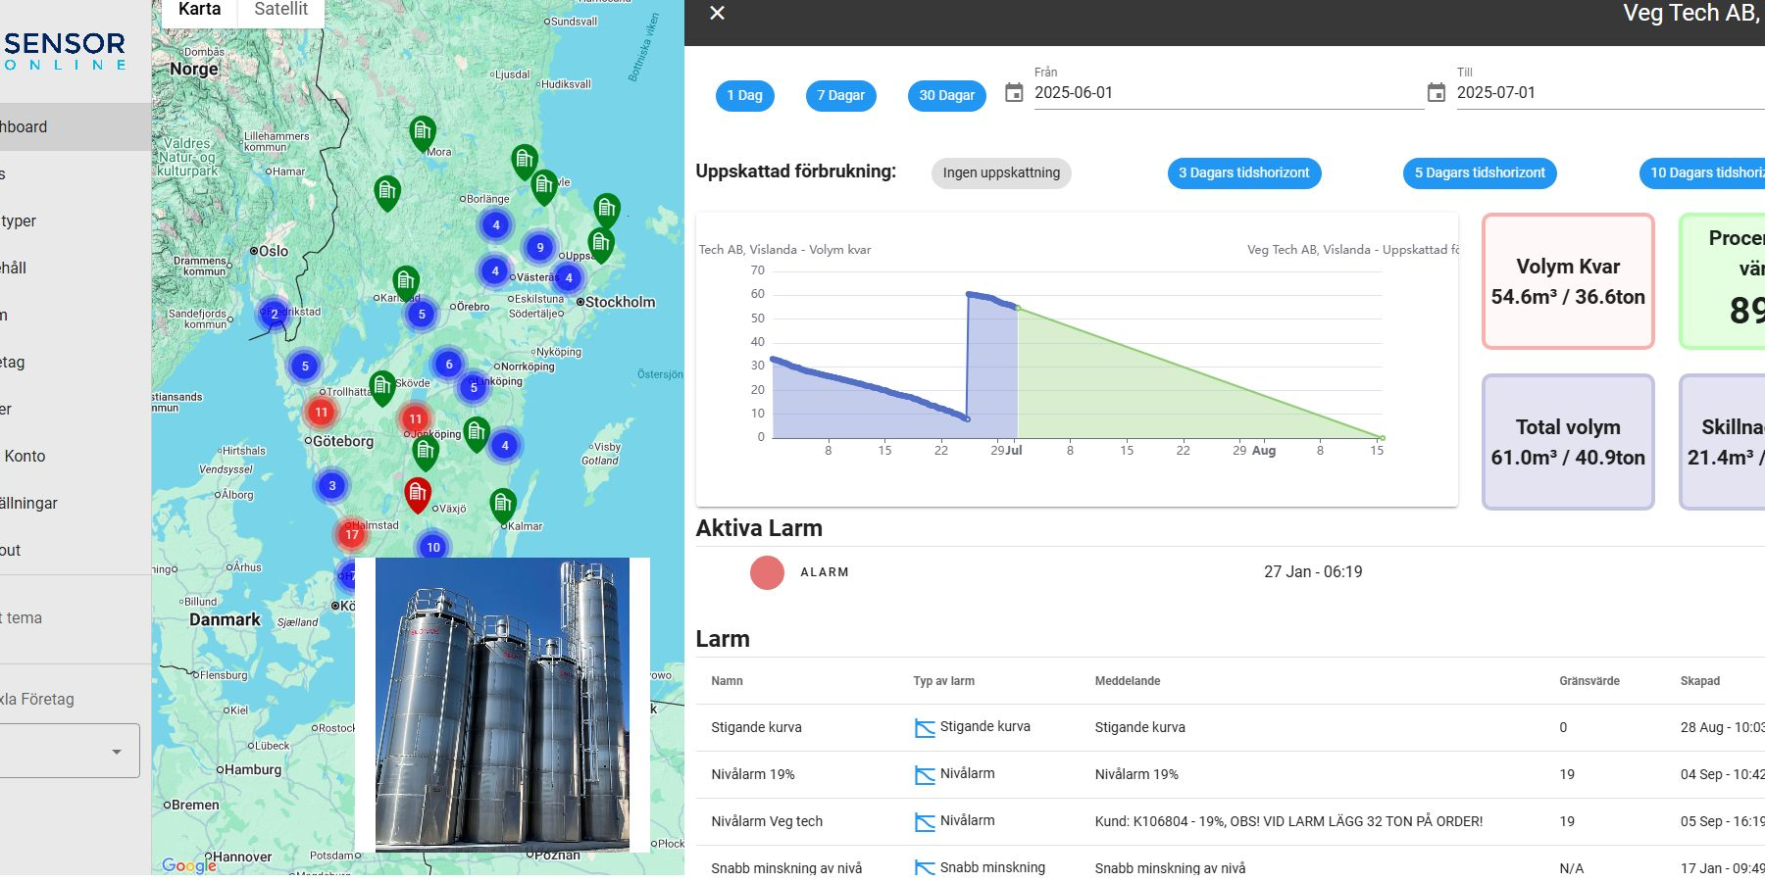Screen dimensions: 1765x882
Task: Click the red silo marker near Växjö
Action: [x=418, y=492]
